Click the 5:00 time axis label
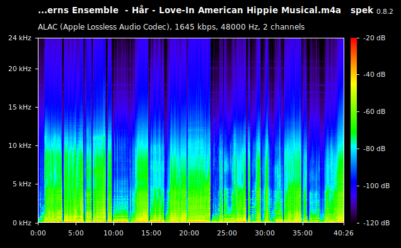The image size is (401, 248). 76,233
